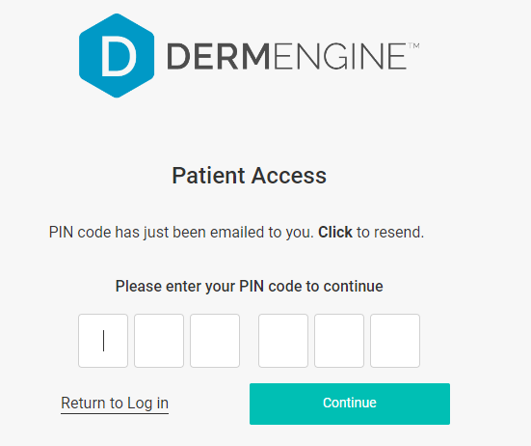The width and height of the screenshot is (531, 446).
Task: Click the teal Continue button
Action: pyautogui.click(x=350, y=404)
